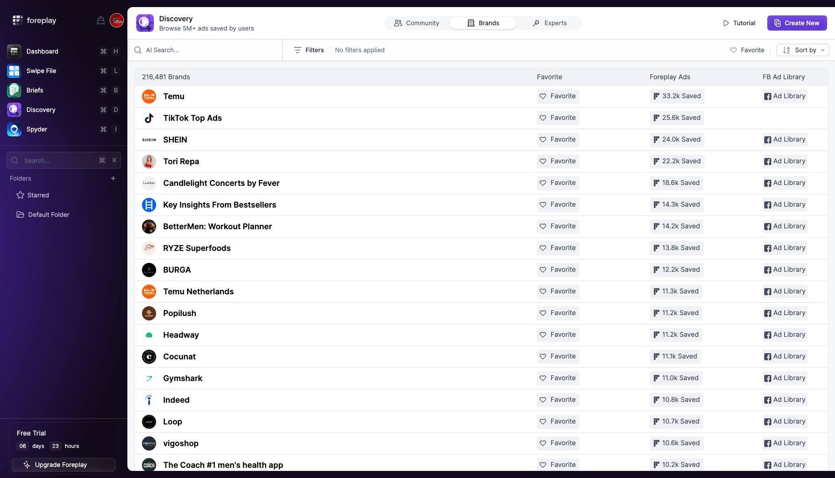Screen dimensions: 835x478
Task: Switch to the Community tab
Action: (417, 23)
